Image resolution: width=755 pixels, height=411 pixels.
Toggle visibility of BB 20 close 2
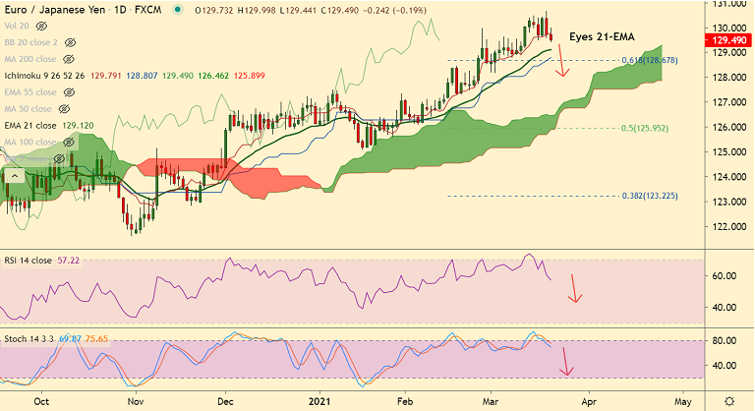tap(71, 43)
